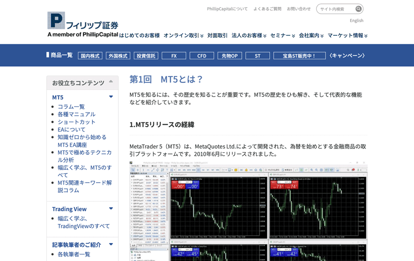Open EAについて sidebar link
Viewport: 414px width, 261px height.
[72, 130]
